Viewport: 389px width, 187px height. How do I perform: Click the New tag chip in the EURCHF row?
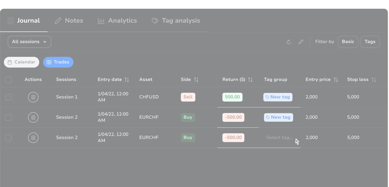click(x=279, y=117)
